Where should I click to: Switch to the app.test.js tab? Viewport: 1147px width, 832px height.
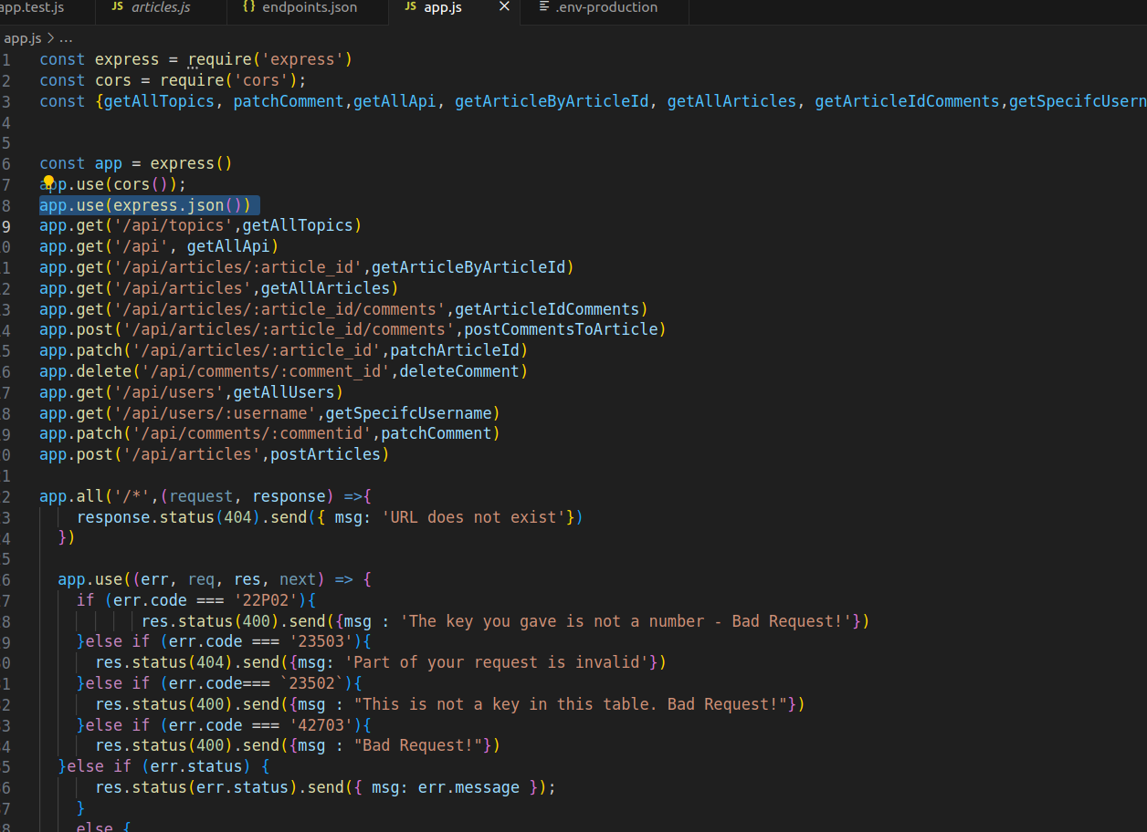(x=32, y=7)
